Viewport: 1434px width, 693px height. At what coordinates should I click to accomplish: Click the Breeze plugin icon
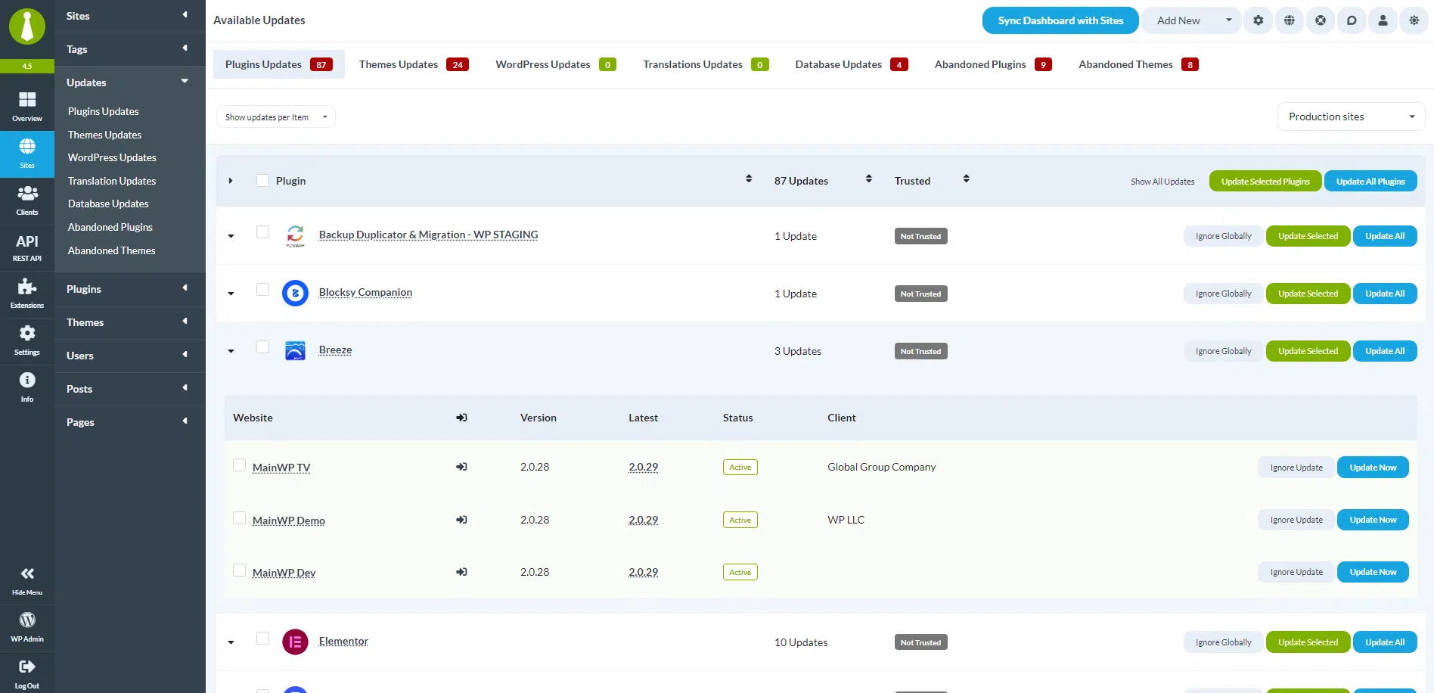pos(295,350)
